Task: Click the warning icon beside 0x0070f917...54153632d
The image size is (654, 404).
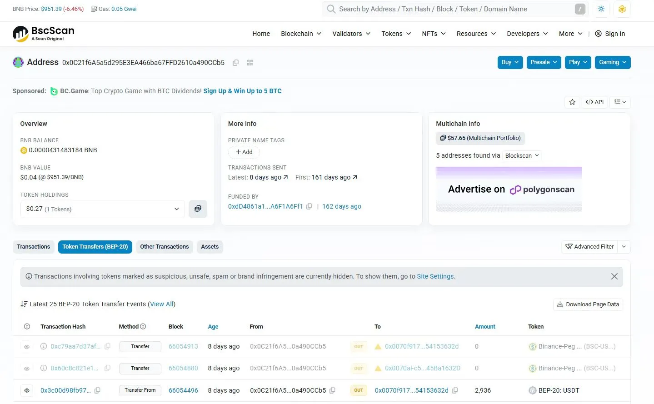Action: click(x=378, y=346)
